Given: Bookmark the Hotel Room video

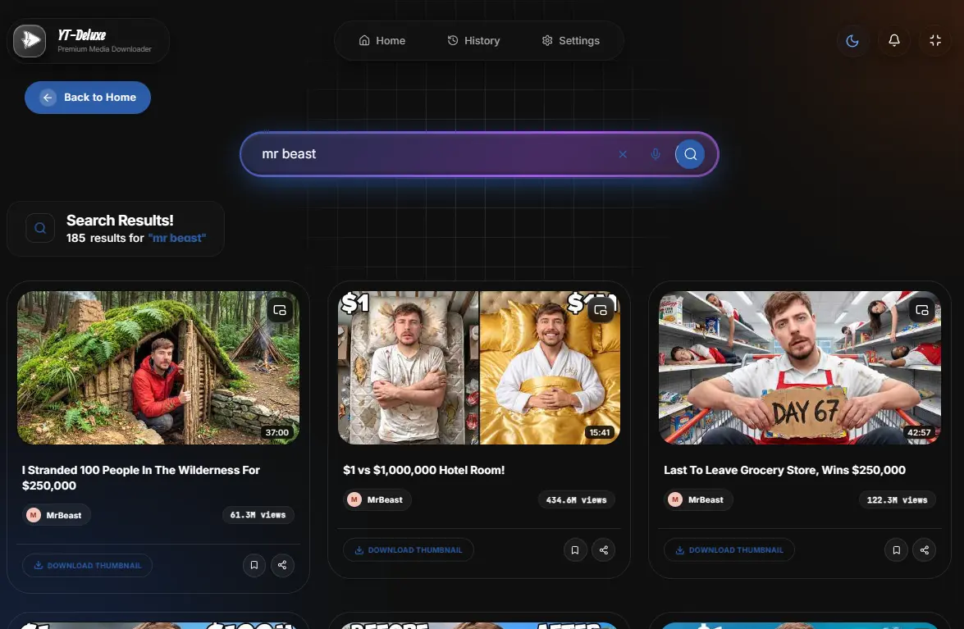Looking at the screenshot, I should click(x=575, y=549).
